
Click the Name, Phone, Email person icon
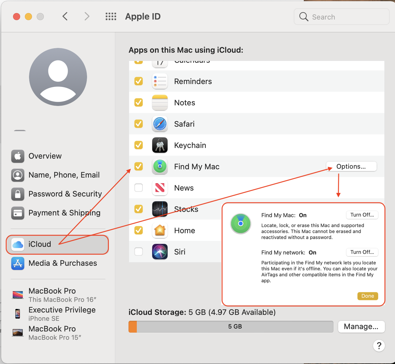18,175
